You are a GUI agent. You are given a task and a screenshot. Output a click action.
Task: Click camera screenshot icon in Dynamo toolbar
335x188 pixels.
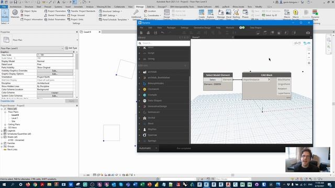308,32
